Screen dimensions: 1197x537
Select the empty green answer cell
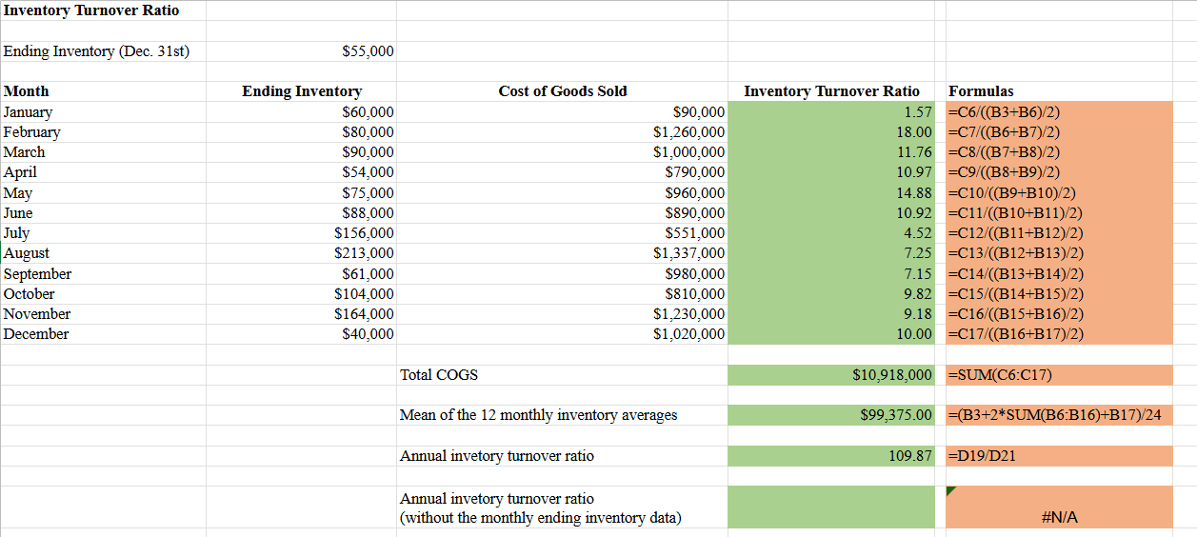[831, 507]
